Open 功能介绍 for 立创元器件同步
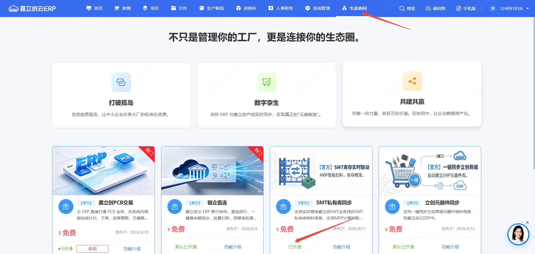Viewport: 535px width, 254px height. [450, 247]
